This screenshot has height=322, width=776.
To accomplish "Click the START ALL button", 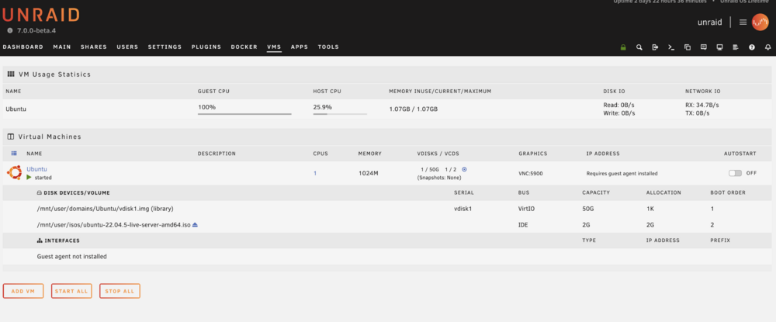I will 71,291.
